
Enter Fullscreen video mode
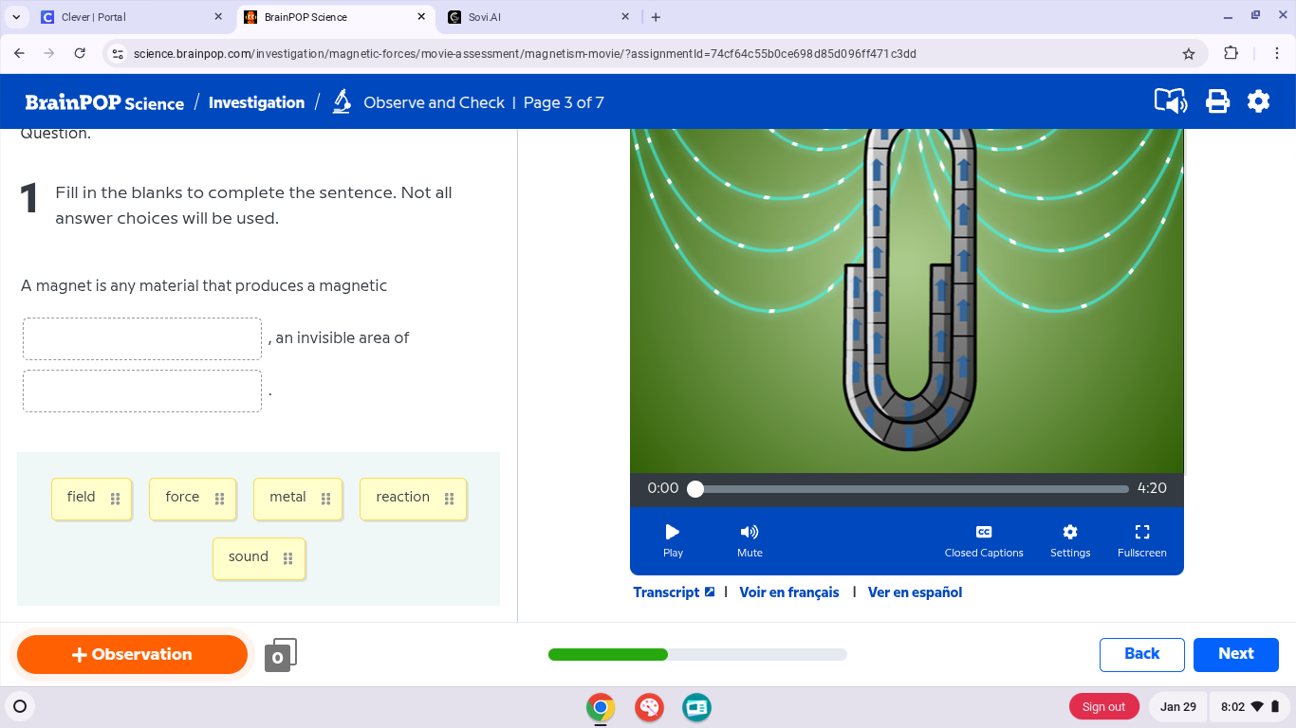[x=1141, y=539]
